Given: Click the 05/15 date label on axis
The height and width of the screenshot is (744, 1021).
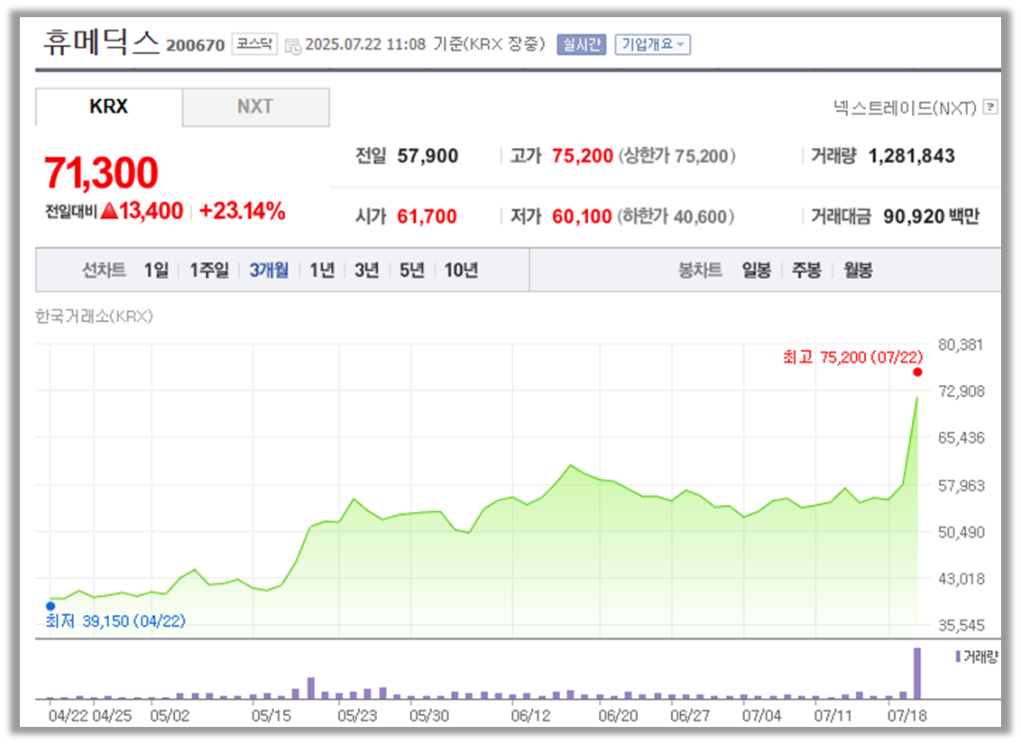Looking at the screenshot, I should [x=271, y=716].
